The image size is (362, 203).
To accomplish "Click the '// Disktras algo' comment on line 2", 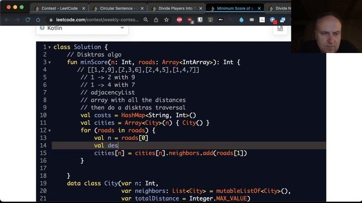I will pyautogui.click(x=94, y=55).
